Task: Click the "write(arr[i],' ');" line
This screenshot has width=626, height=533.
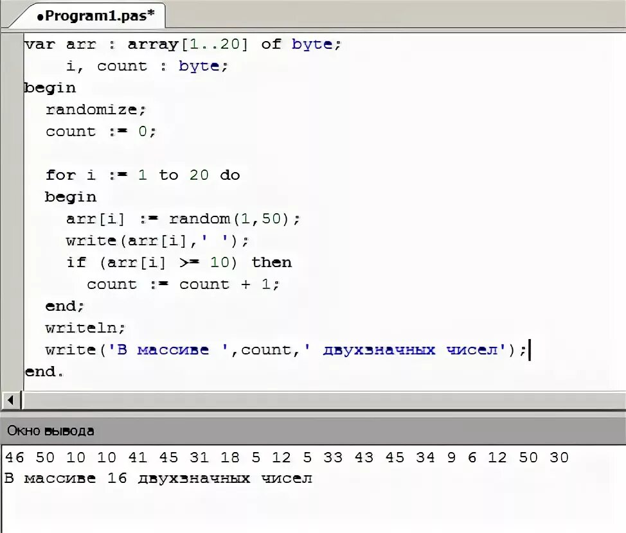Action: pyautogui.click(x=157, y=241)
